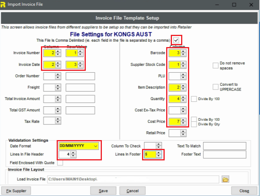Increase the Invoice Number column value
Screen dimensions: 260x196
(x=58, y=51)
